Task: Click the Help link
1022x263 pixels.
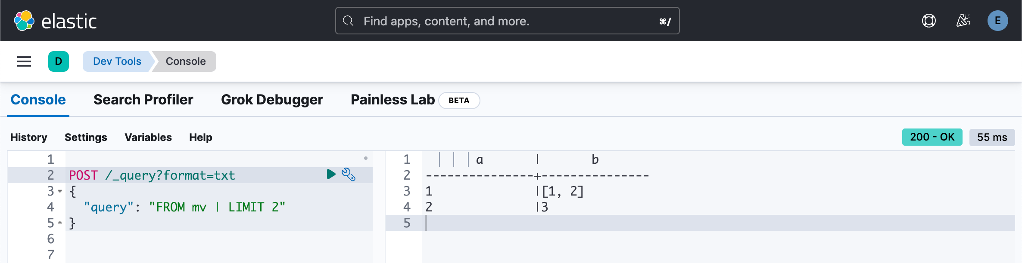Action: click(x=201, y=137)
